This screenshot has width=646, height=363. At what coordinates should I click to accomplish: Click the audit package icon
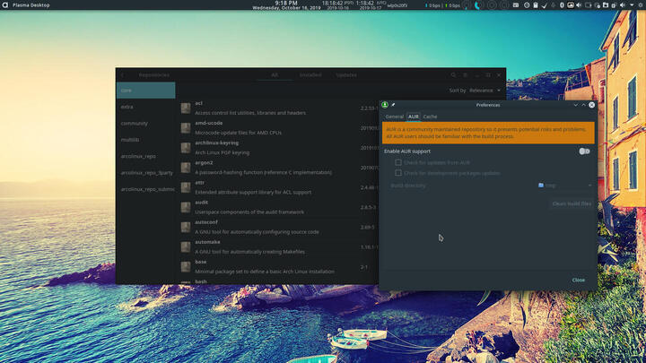coord(186,207)
